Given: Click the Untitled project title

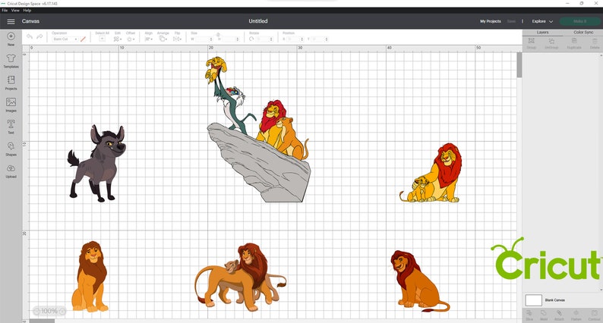Looking at the screenshot, I should pyautogui.click(x=258, y=21).
